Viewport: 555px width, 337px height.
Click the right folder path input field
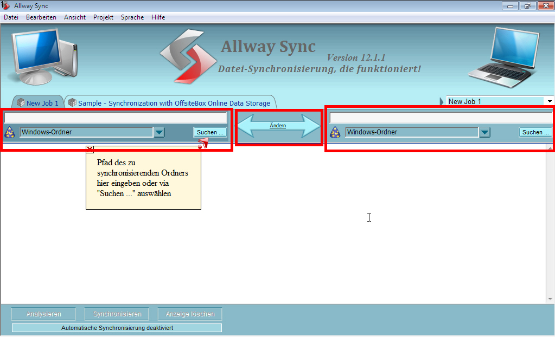tap(441, 118)
